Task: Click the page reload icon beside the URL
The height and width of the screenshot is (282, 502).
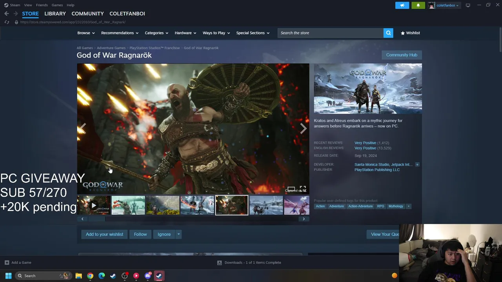Action: coord(7,22)
